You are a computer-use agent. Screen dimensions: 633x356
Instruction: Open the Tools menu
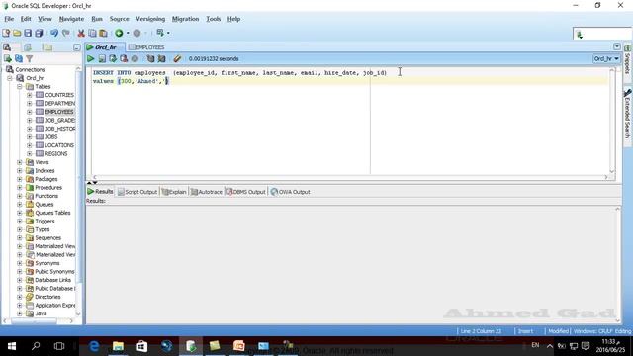[x=214, y=19]
